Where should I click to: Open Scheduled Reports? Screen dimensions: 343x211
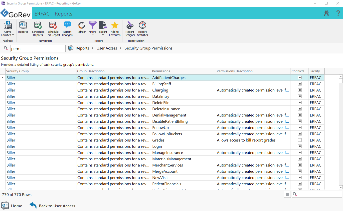[x=38, y=28]
